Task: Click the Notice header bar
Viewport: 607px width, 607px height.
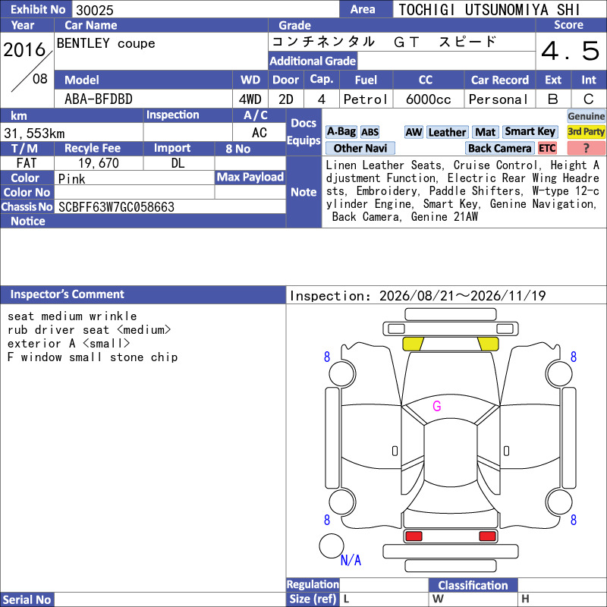Action: click(x=143, y=221)
